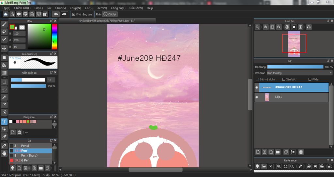Click the Độ trong opacity slider
Viewport: 334px width, 177px height.
(x=295, y=67)
